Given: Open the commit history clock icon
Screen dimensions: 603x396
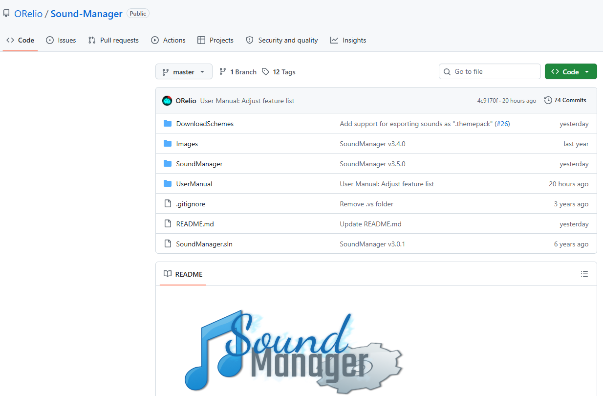Looking at the screenshot, I should pyautogui.click(x=547, y=100).
